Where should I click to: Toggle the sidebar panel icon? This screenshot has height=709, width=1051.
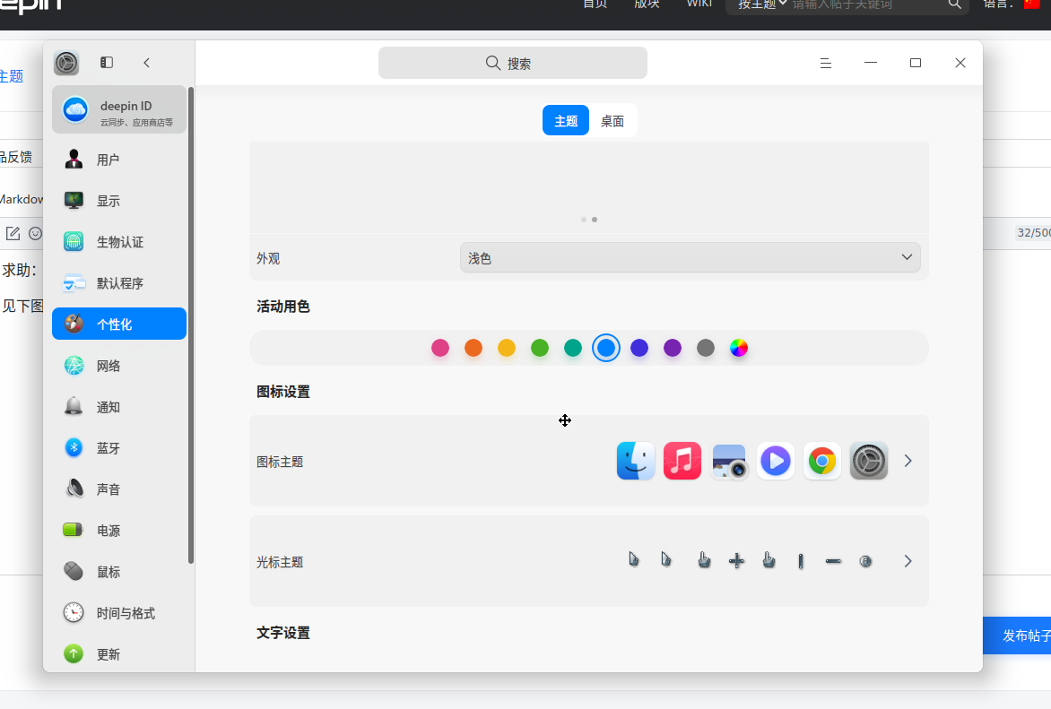click(107, 63)
